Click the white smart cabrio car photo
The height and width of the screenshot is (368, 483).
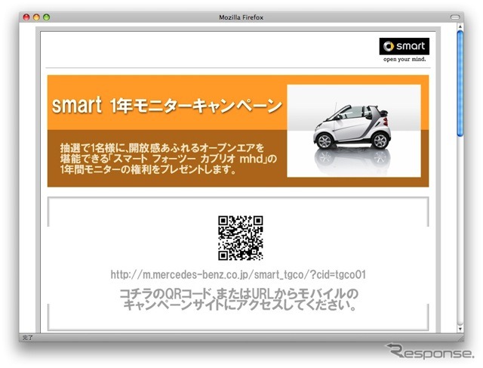(x=354, y=131)
